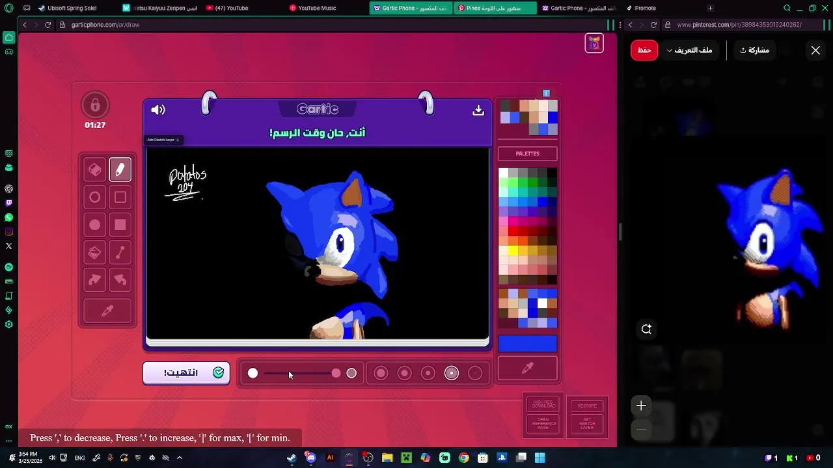Click the Pinterest مشاركة share button
Screen dimensions: 833x468
(x=755, y=51)
